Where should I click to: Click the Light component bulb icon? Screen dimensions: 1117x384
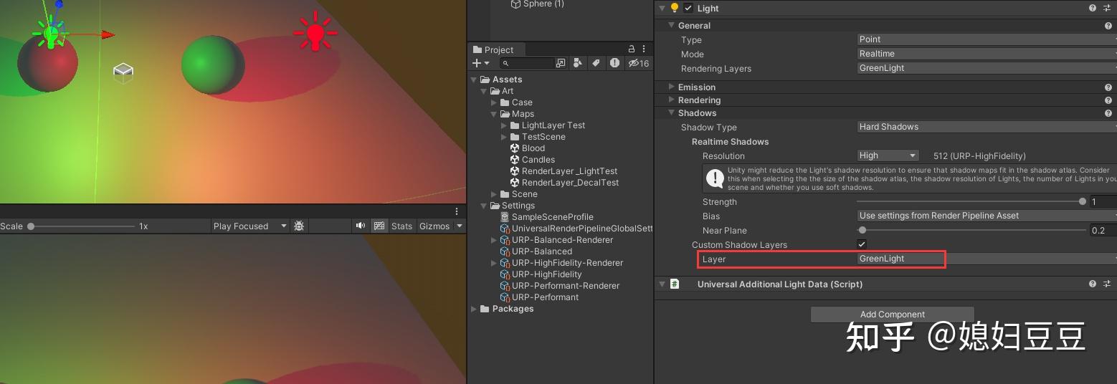(675, 9)
